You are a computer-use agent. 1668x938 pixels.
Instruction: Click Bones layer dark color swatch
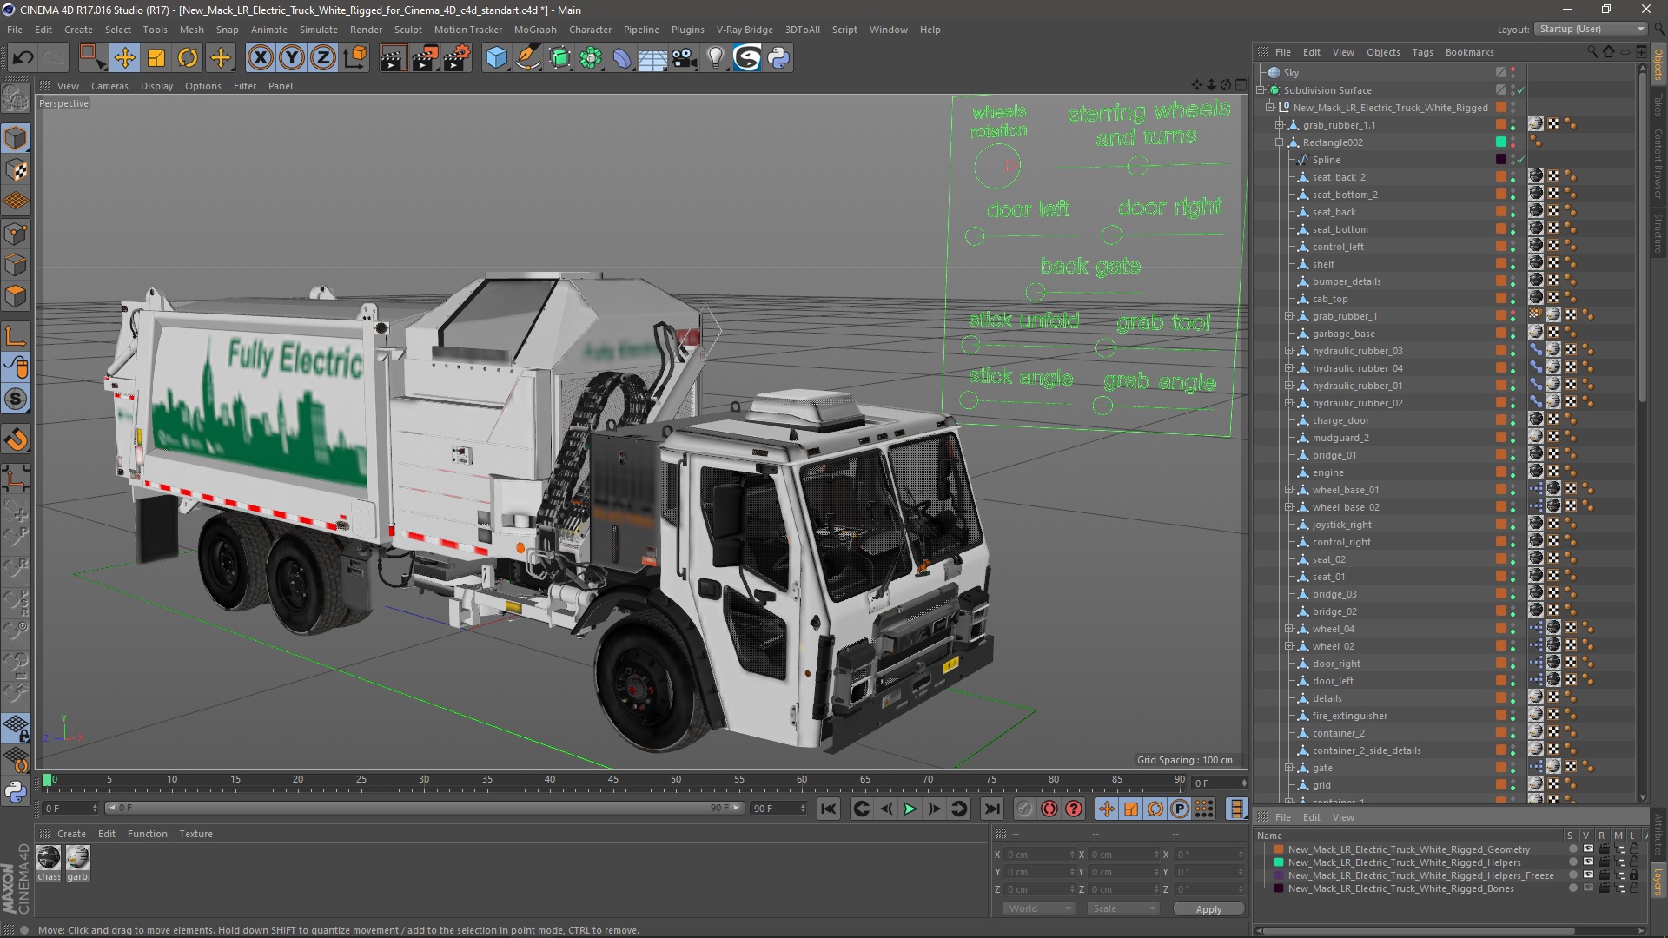(x=1279, y=888)
